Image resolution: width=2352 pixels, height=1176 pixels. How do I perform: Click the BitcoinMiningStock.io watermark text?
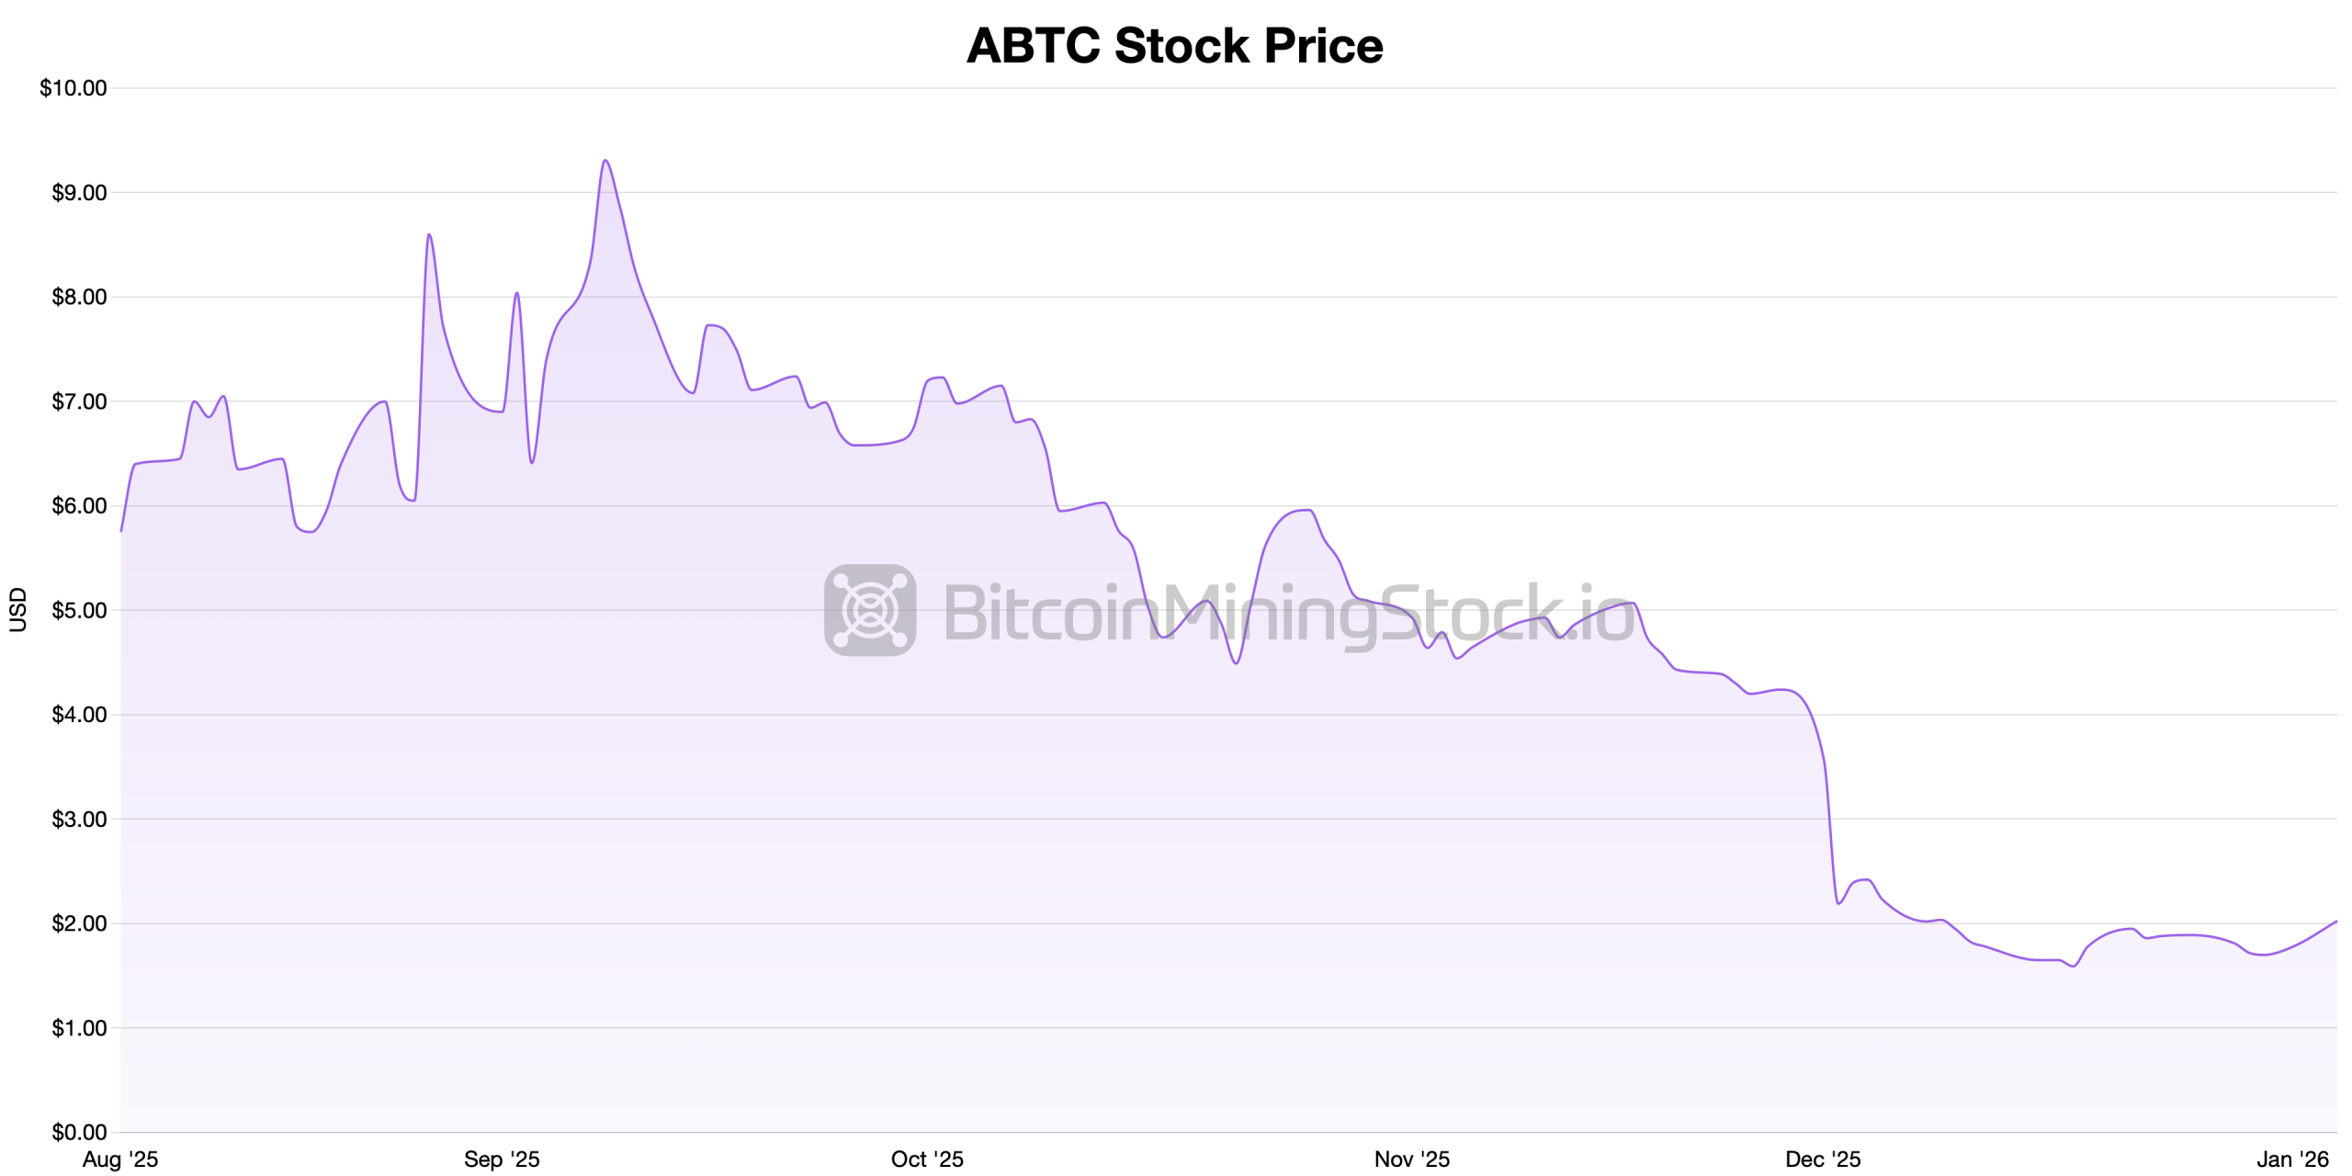point(1288,614)
